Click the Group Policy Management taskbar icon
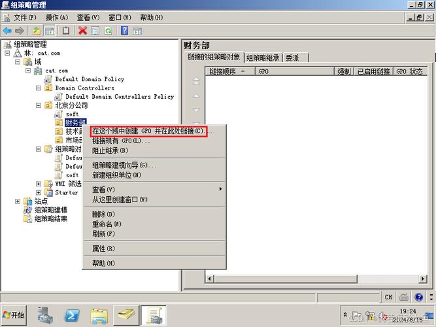The height and width of the screenshot is (327, 436). (x=154, y=315)
